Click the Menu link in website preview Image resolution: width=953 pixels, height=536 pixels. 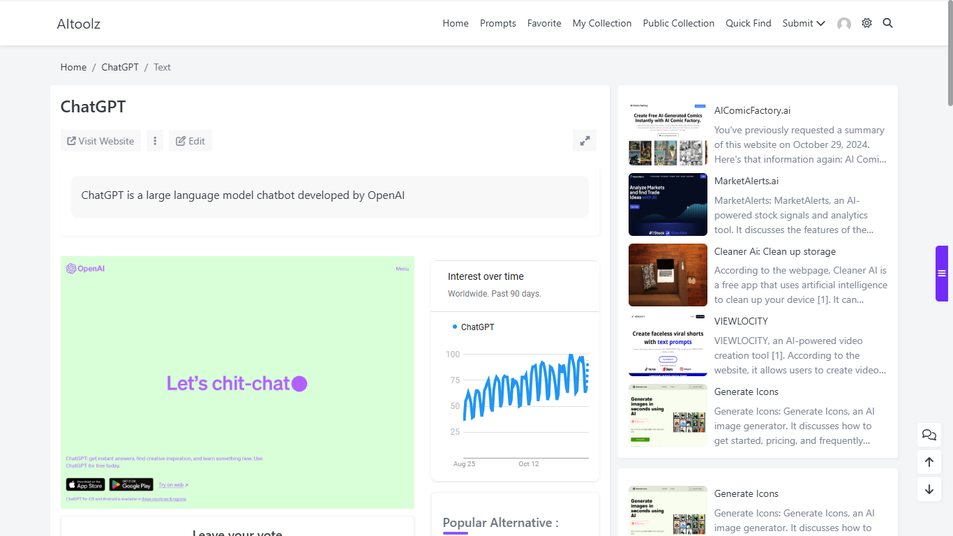click(402, 269)
